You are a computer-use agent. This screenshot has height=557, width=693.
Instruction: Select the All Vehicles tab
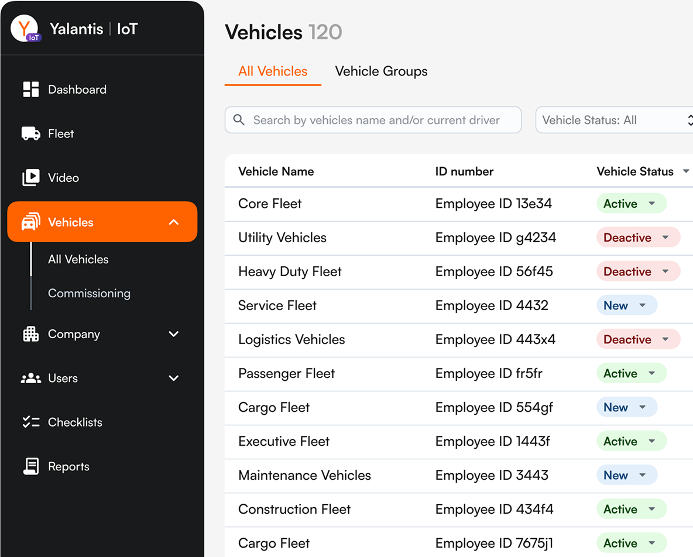click(x=273, y=71)
